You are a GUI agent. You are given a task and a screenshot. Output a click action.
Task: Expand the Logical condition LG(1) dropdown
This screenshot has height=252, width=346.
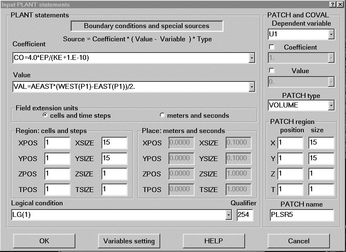point(228,215)
